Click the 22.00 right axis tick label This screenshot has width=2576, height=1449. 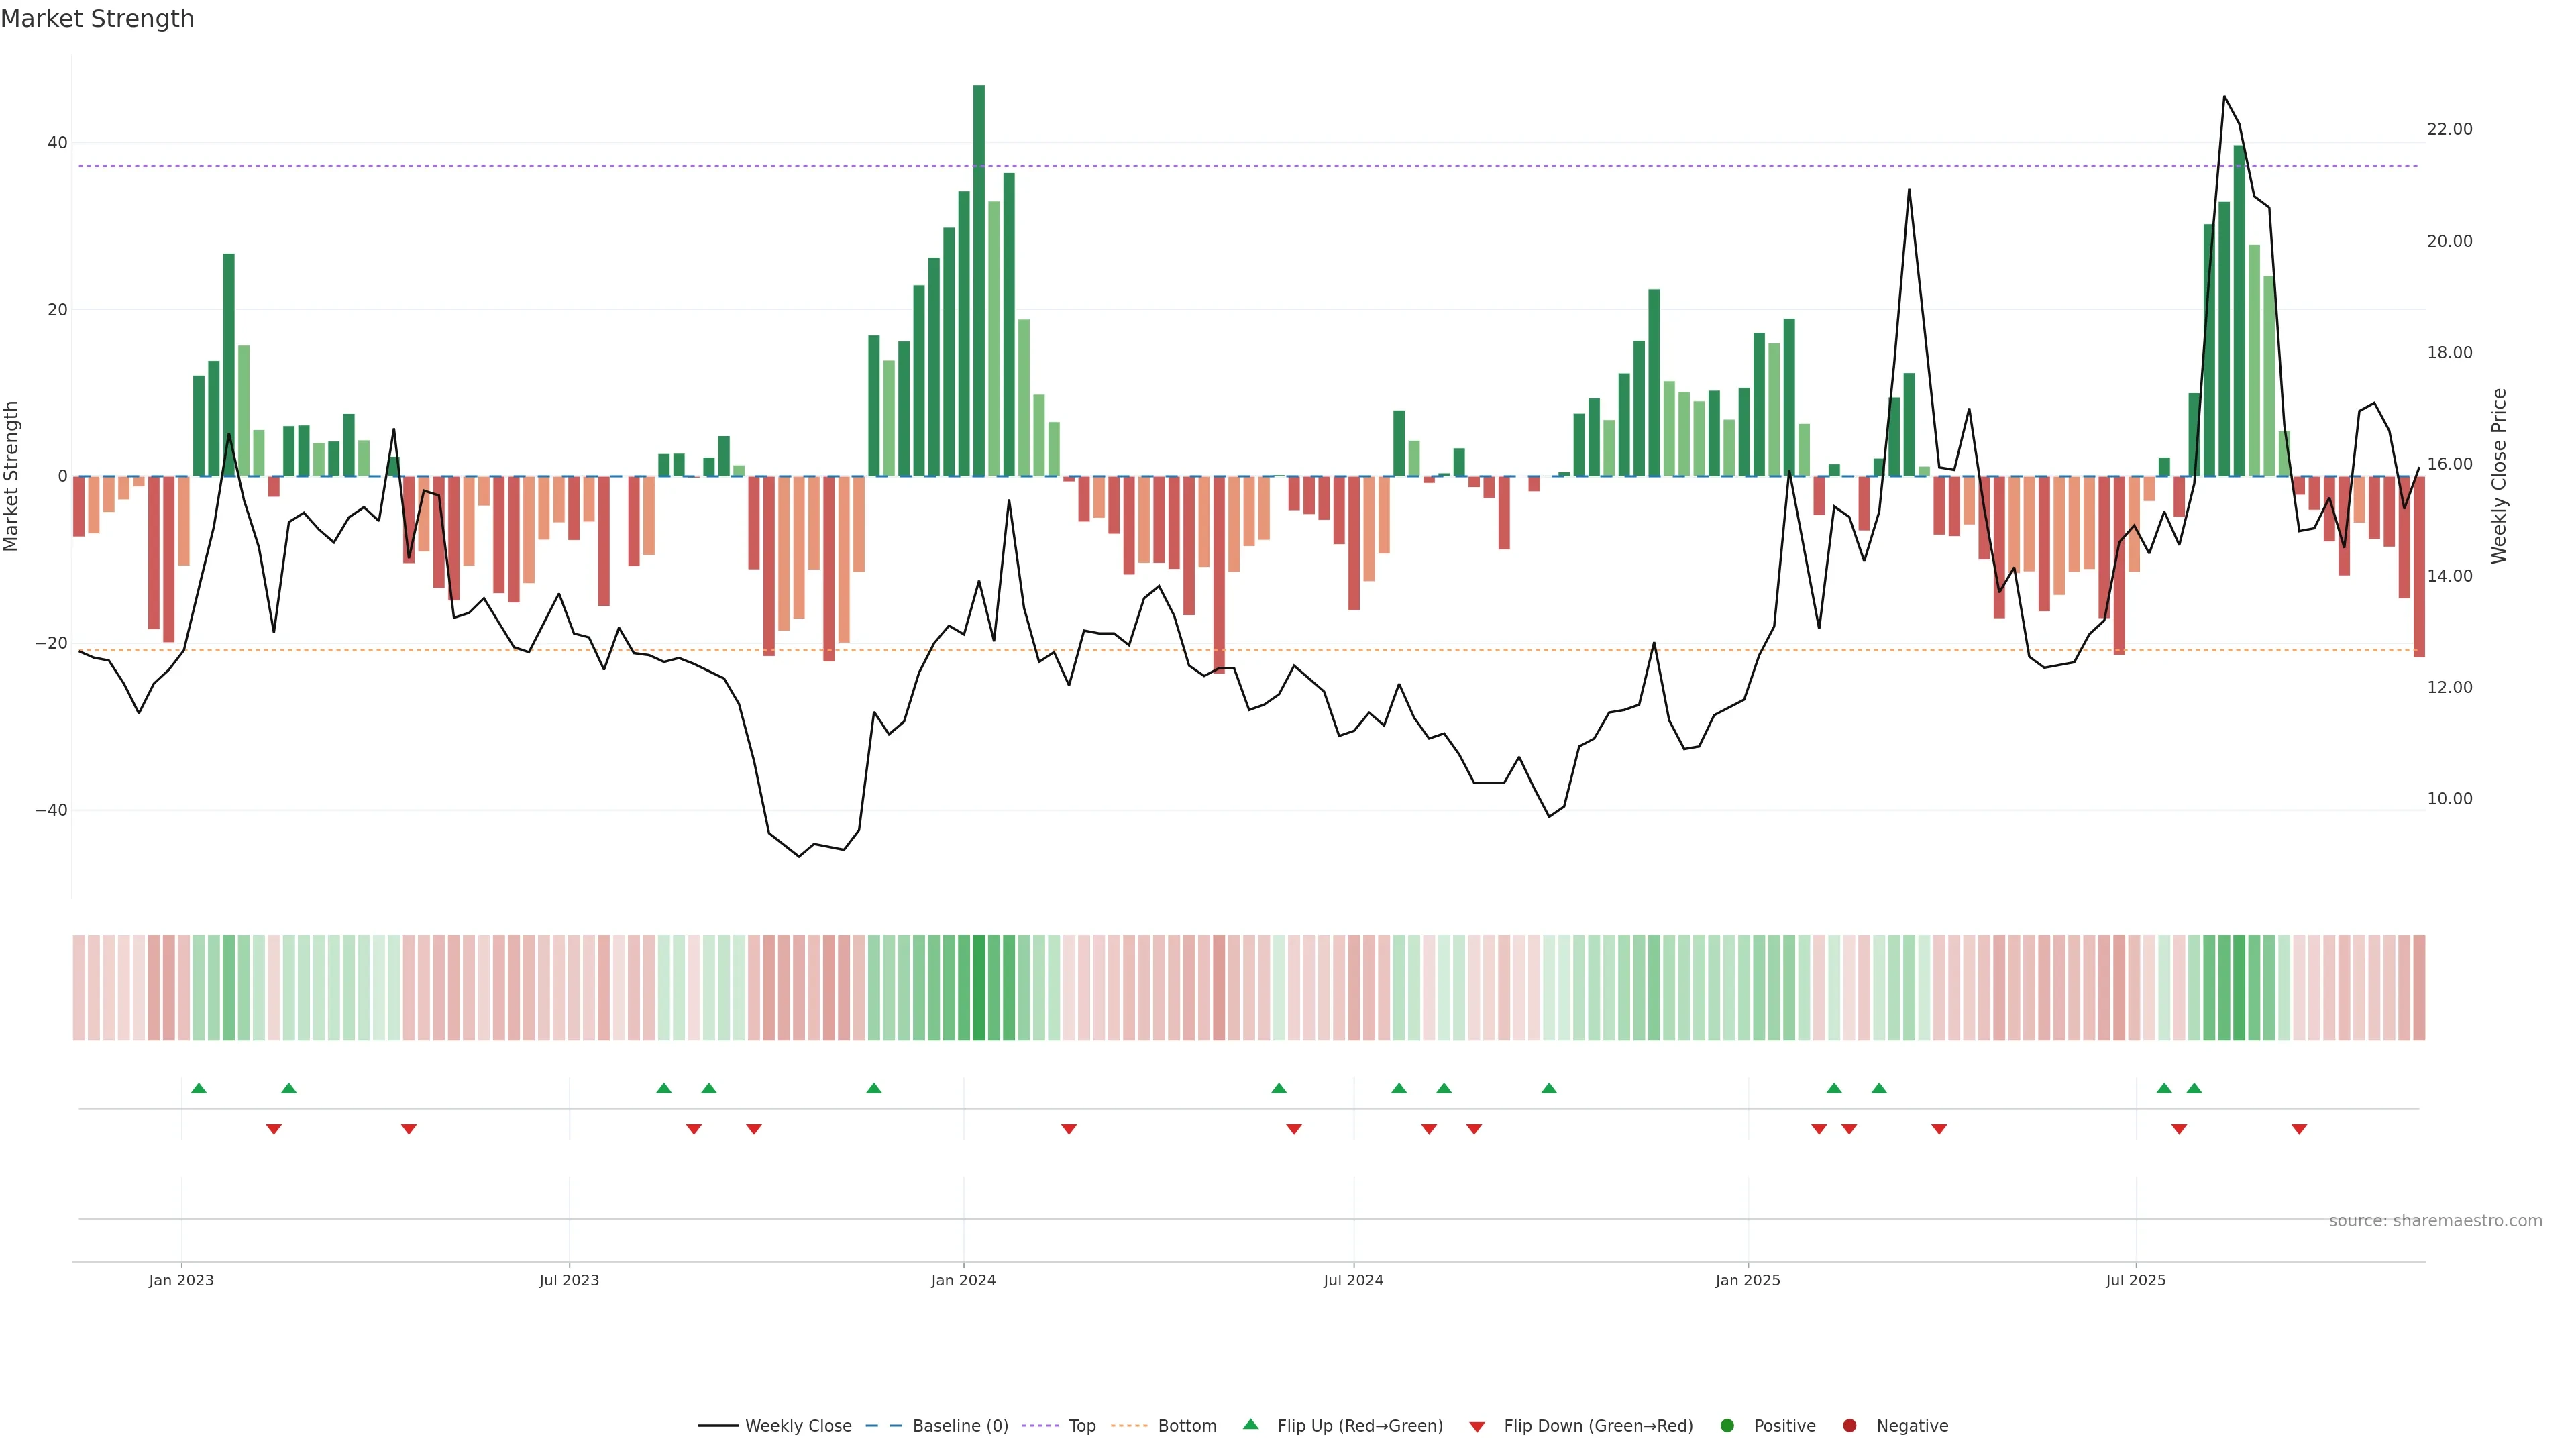(2449, 129)
